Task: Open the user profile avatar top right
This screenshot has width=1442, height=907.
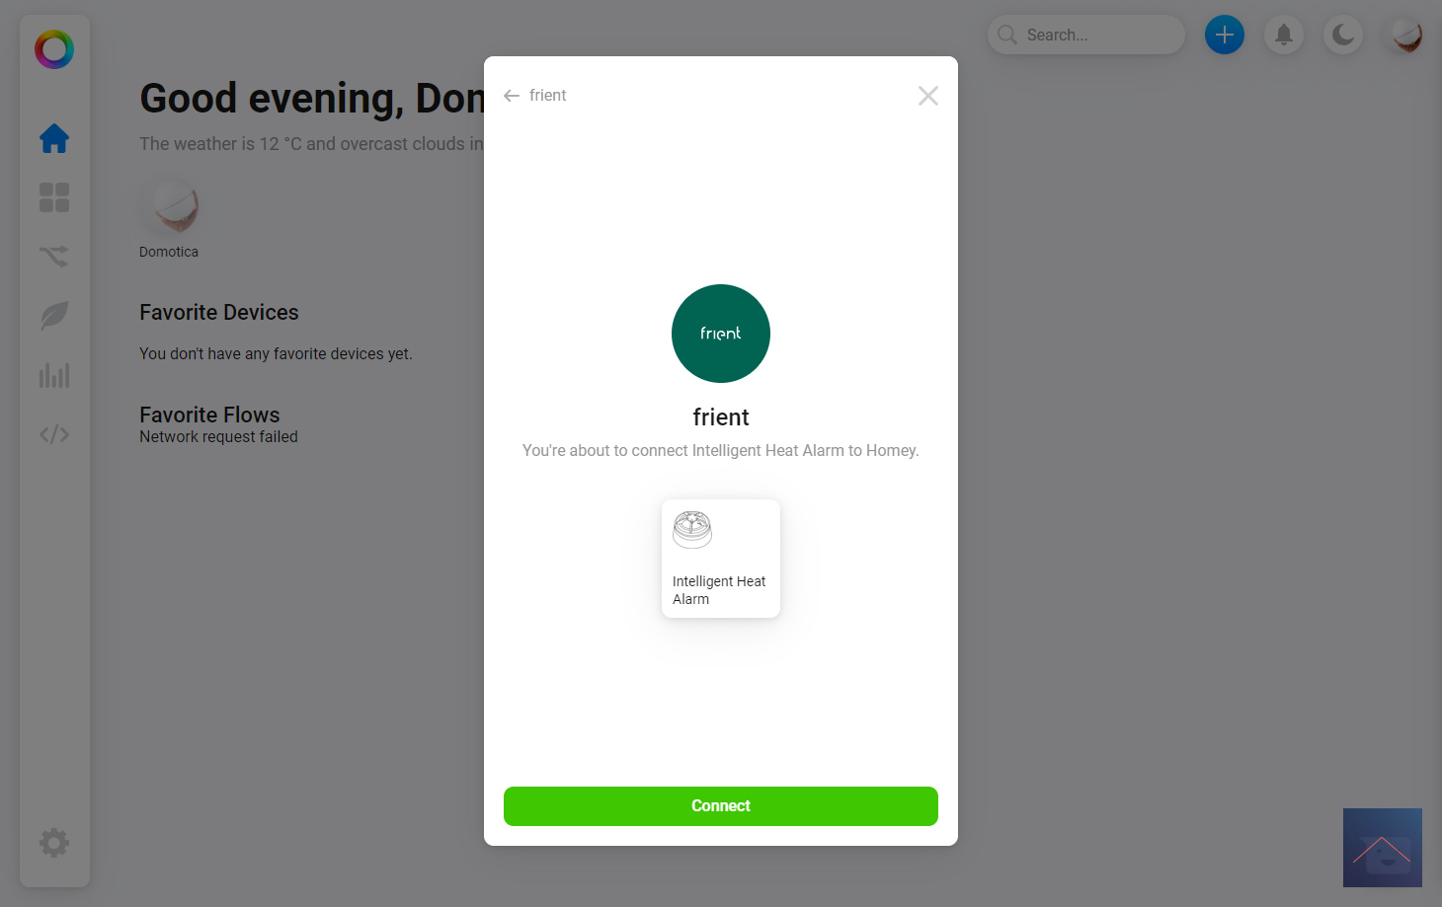Action: tap(1406, 35)
